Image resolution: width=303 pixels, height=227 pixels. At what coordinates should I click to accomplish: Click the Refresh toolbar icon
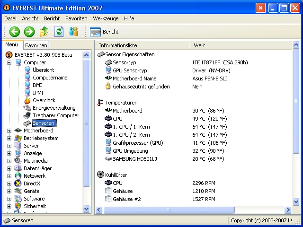(x=59, y=32)
